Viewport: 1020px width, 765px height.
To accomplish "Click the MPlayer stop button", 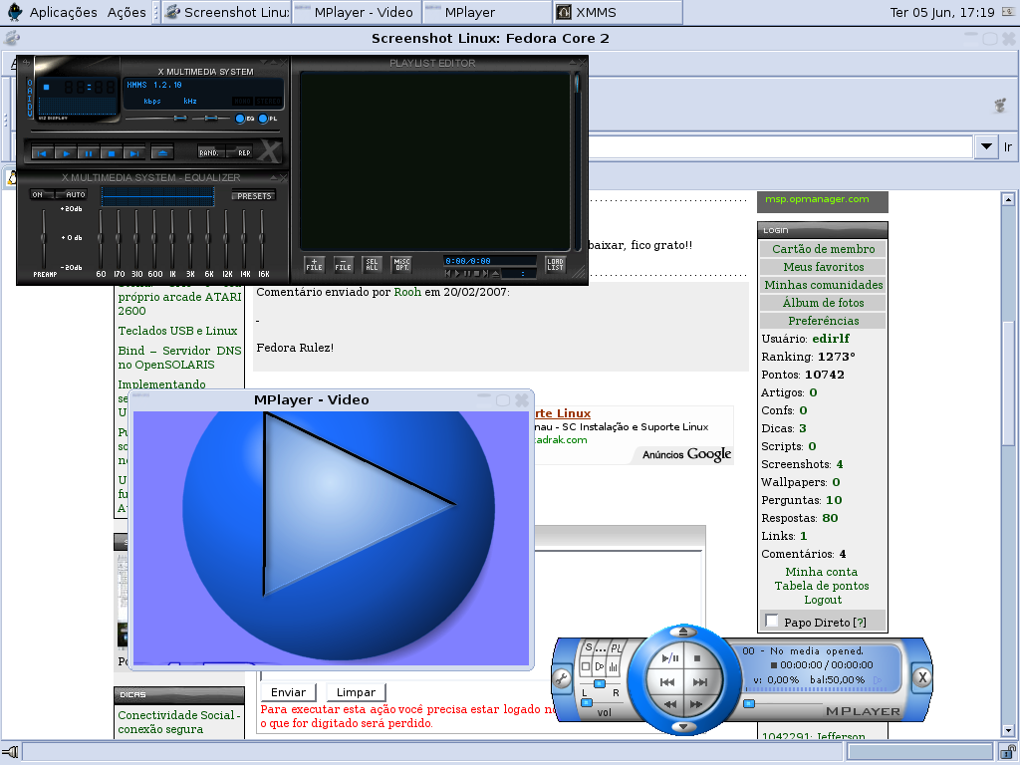I will click(x=698, y=657).
